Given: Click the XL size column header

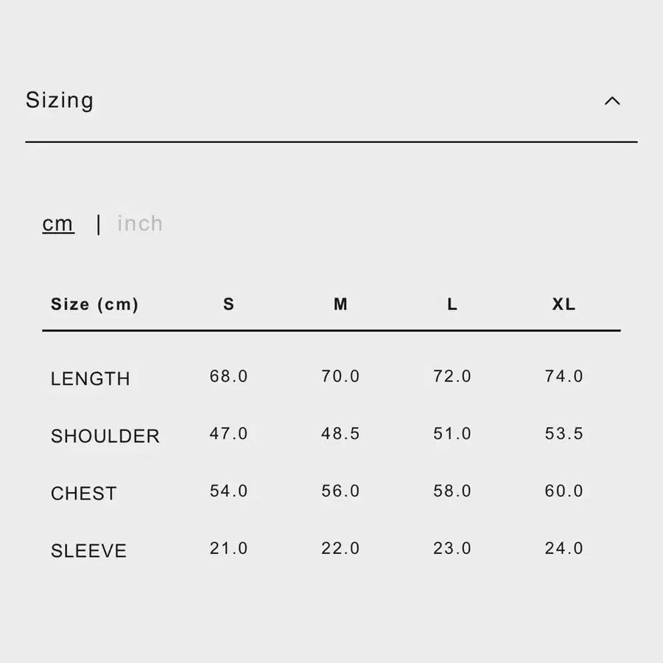Looking at the screenshot, I should (x=564, y=304).
